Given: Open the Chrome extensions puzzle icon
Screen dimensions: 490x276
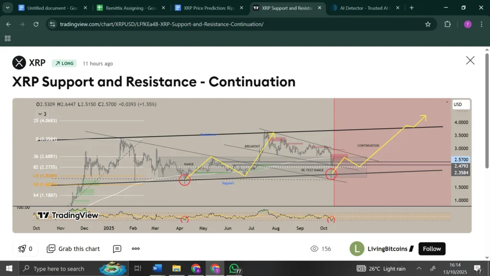Looking at the screenshot, I should pos(447,24).
